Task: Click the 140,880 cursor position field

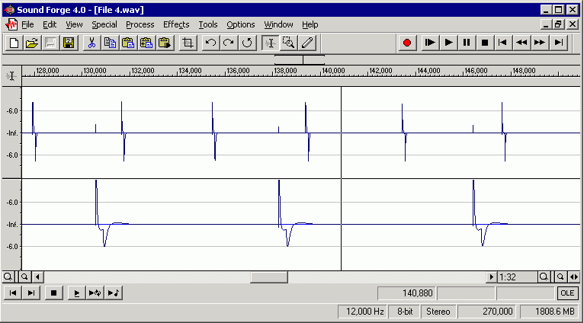Action: pyautogui.click(x=406, y=293)
